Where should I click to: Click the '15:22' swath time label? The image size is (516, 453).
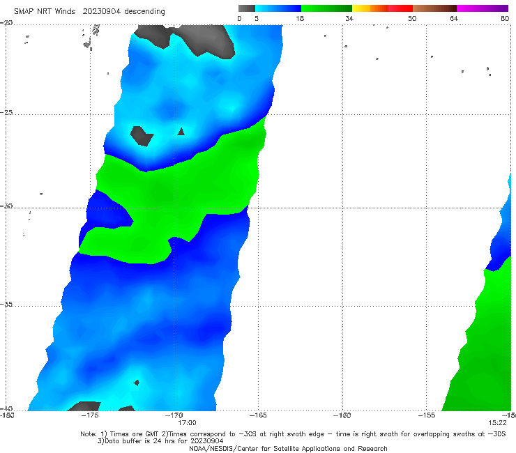pos(497,423)
